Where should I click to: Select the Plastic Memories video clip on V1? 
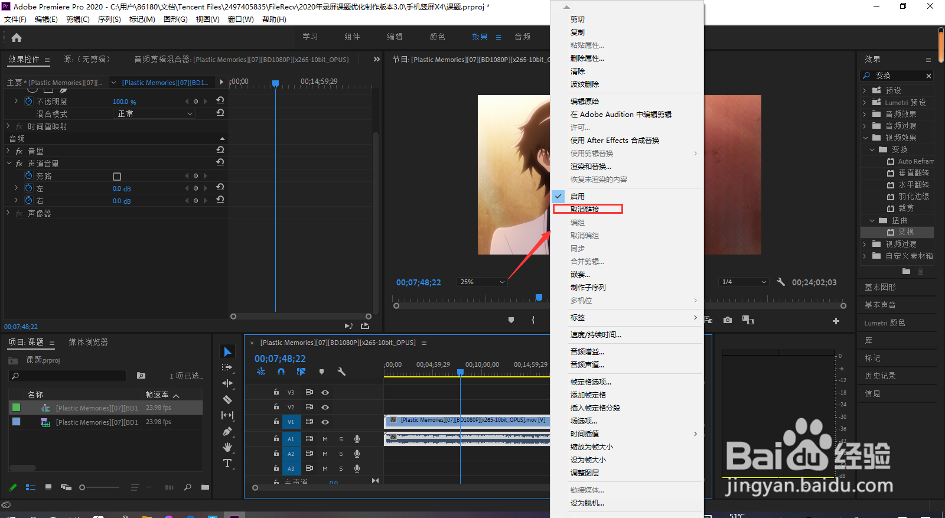tap(467, 421)
